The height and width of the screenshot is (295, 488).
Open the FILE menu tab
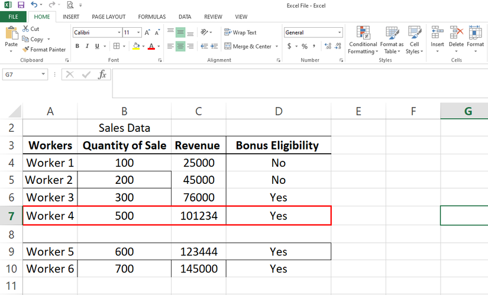coord(13,17)
